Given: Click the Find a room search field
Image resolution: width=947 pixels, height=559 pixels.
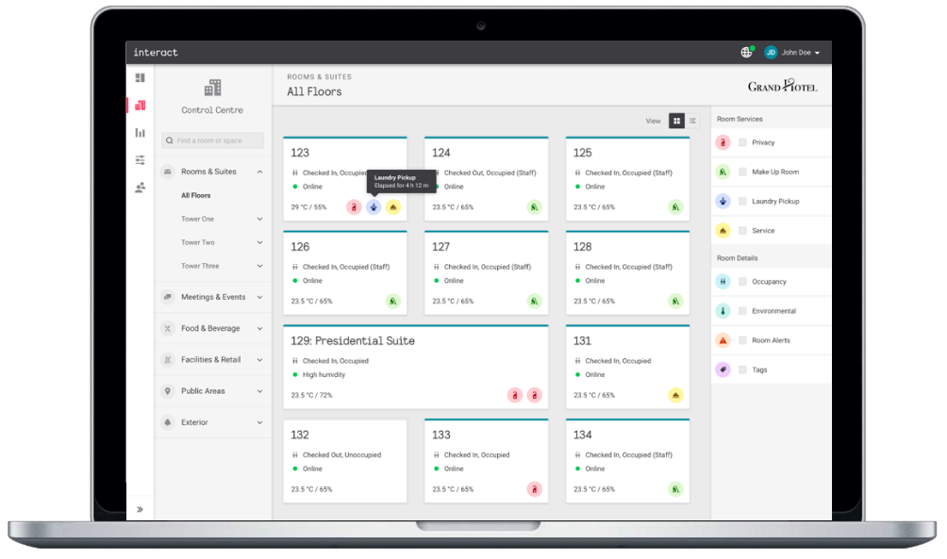Looking at the screenshot, I should click(x=212, y=140).
